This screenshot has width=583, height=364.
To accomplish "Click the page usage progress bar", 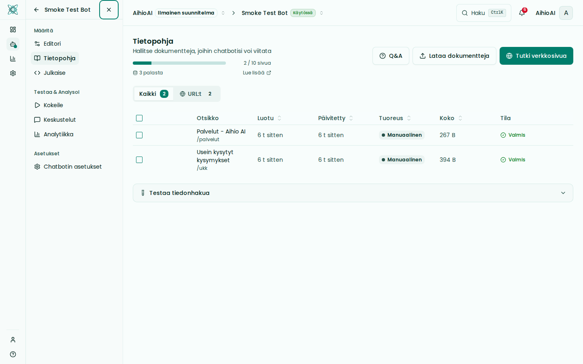I will 179,63.
